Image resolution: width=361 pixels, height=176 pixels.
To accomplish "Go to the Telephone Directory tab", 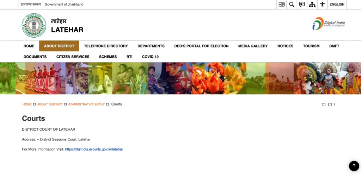I will [106, 46].
